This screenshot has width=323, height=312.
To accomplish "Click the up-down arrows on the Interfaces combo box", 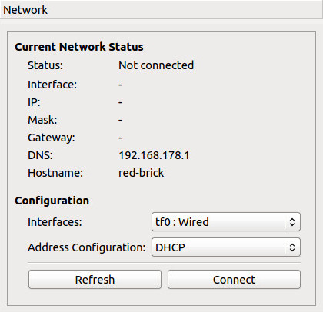I will click(x=292, y=222).
